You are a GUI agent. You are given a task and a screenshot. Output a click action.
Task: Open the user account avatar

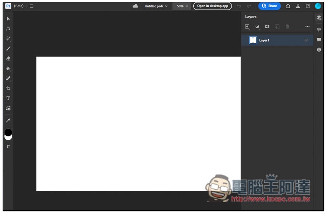(x=318, y=6)
